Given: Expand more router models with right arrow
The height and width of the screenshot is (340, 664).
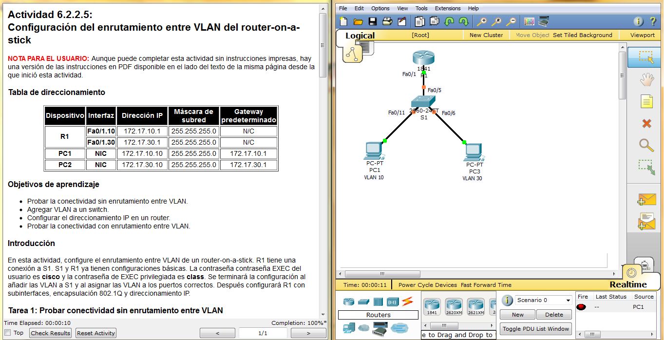Looking at the screenshot, I should pos(493,324).
